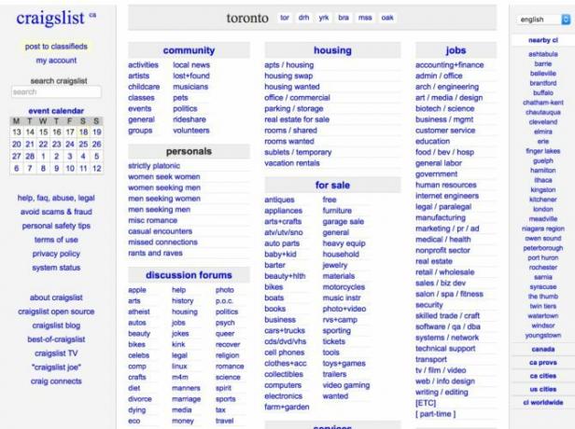This screenshot has height=429, width=575.
Task: Open craigslist open source
Action: tap(56, 311)
